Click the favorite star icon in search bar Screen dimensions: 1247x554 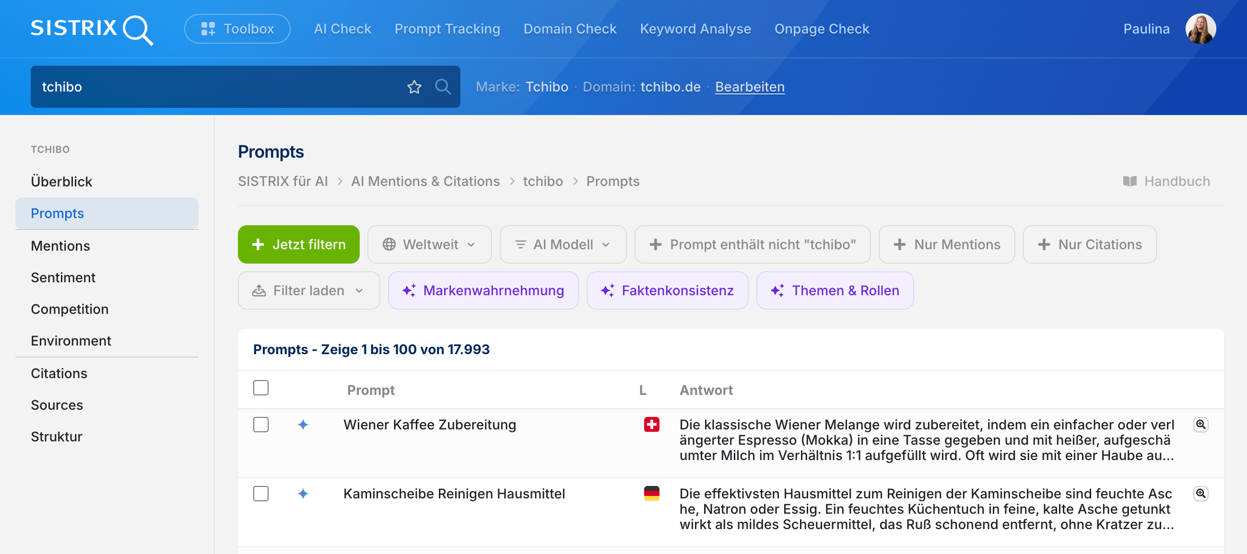414,87
